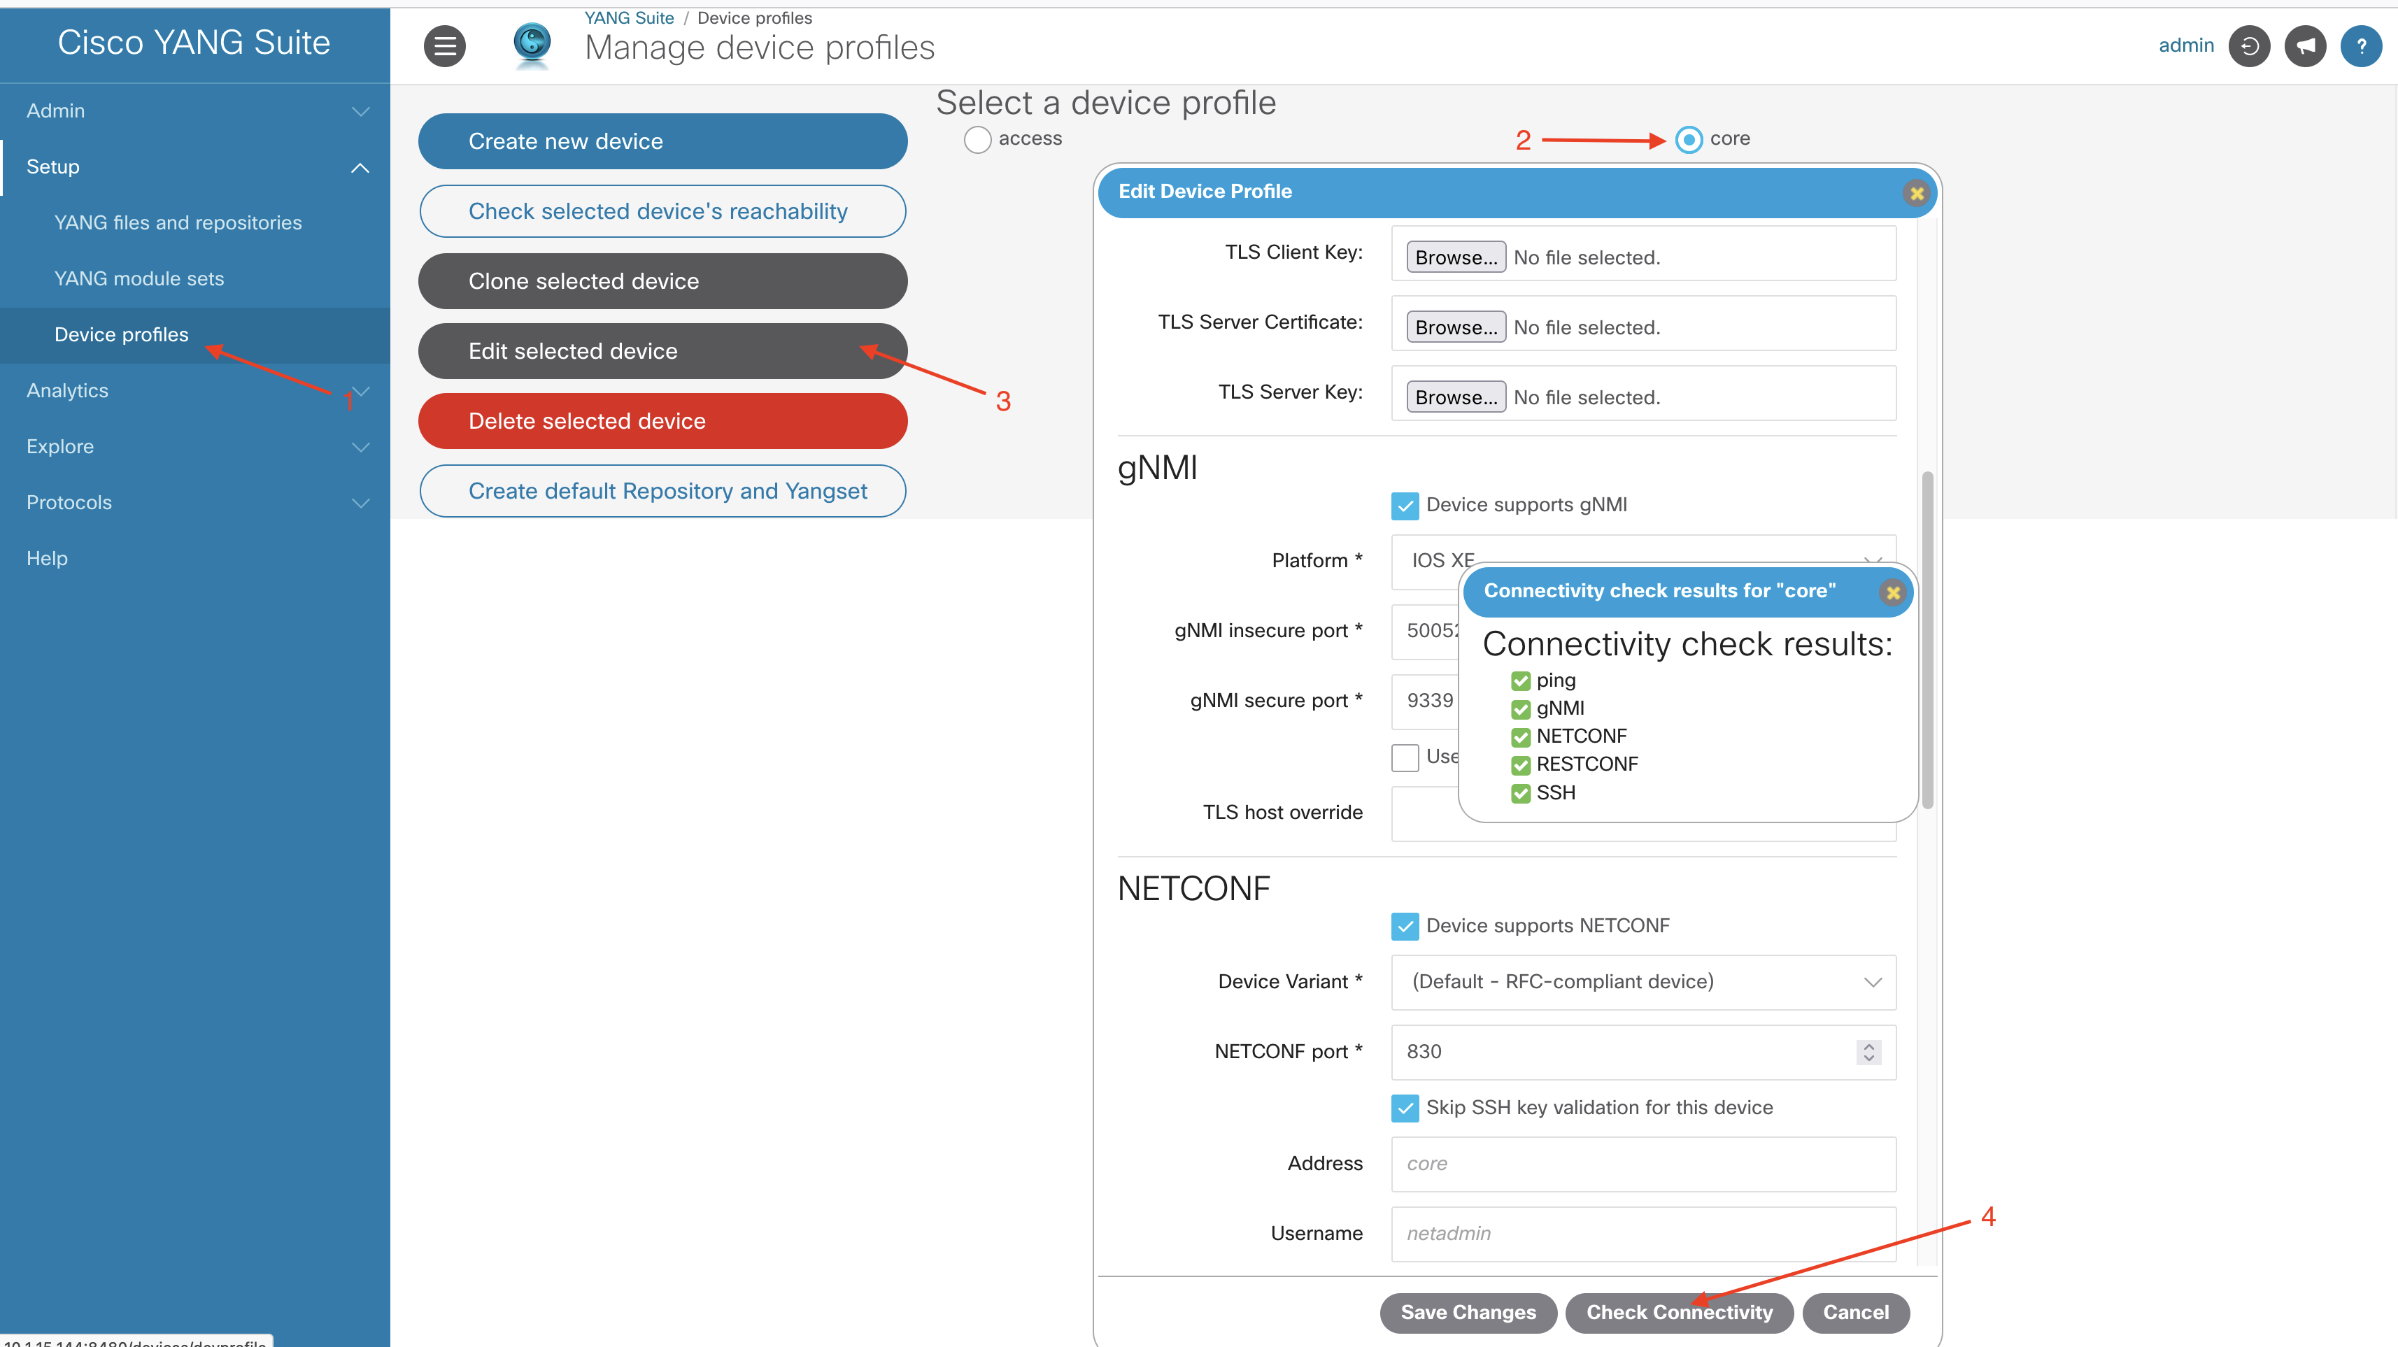This screenshot has width=2398, height=1347.
Task: Uncheck Device supports NETCONF checkbox
Action: point(1404,926)
